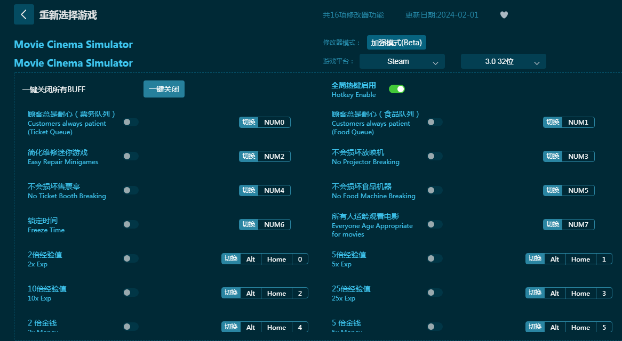Click the 加强模式(Beta) mode button

tap(396, 43)
